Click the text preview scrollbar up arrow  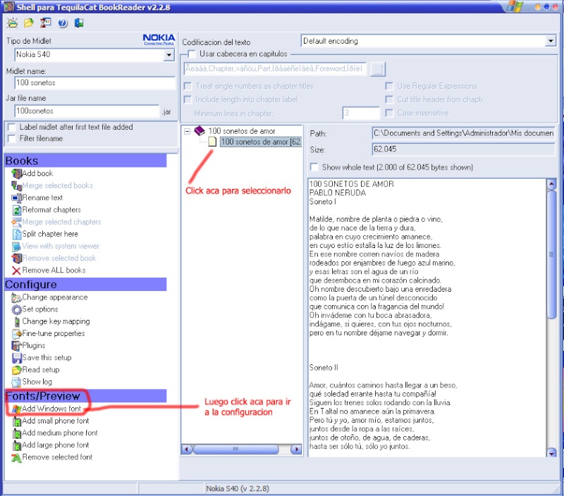[x=551, y=185]
